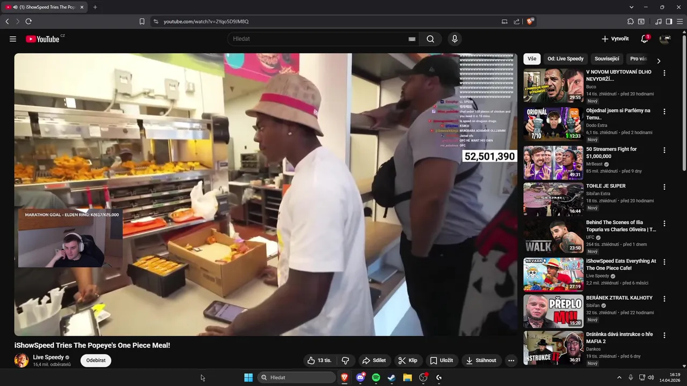
Task: Open the notifications bell
Action: (x=645, y=39)
